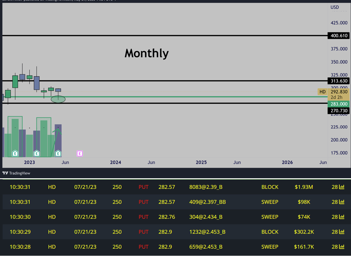Screen dimensions: 351x256
Task: Open chart icon in the $74K row
Action: click(x=342, y=217)
